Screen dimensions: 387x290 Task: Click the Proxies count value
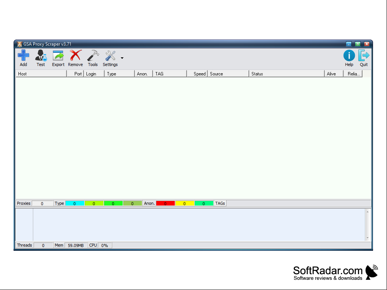(42, 203)
